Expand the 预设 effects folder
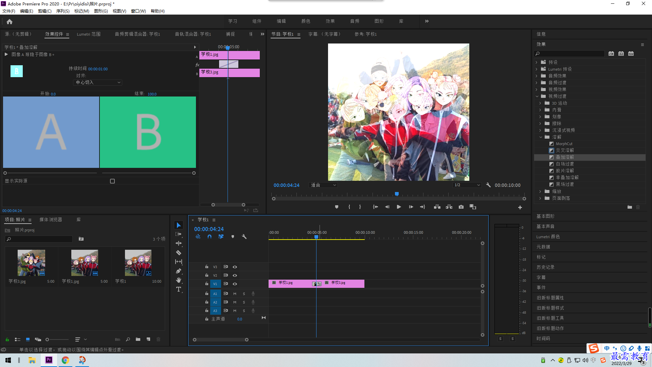652x367 pixels. coord(537,62)
